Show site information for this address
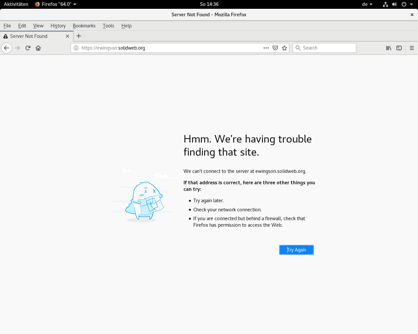The height and width of the screenshot is (334, 418). pyautogui.click(x=76, y=48)
